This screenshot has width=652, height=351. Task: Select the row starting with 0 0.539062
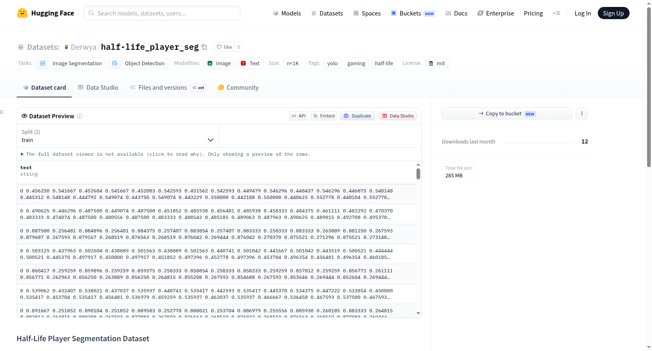216,294
